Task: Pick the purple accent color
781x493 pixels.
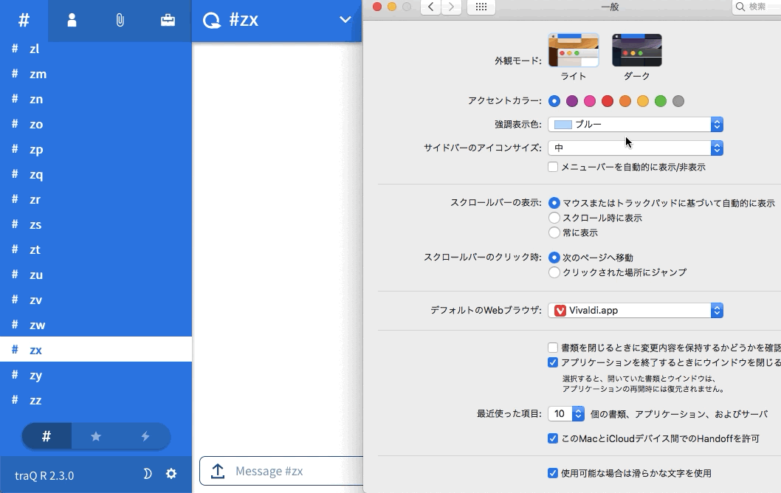Action: click(x=572, y=101)
